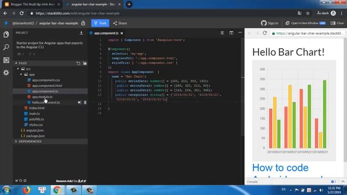Open app.module.ts in the file tree
Screen dimensions: 347x195
coord(42,97)
